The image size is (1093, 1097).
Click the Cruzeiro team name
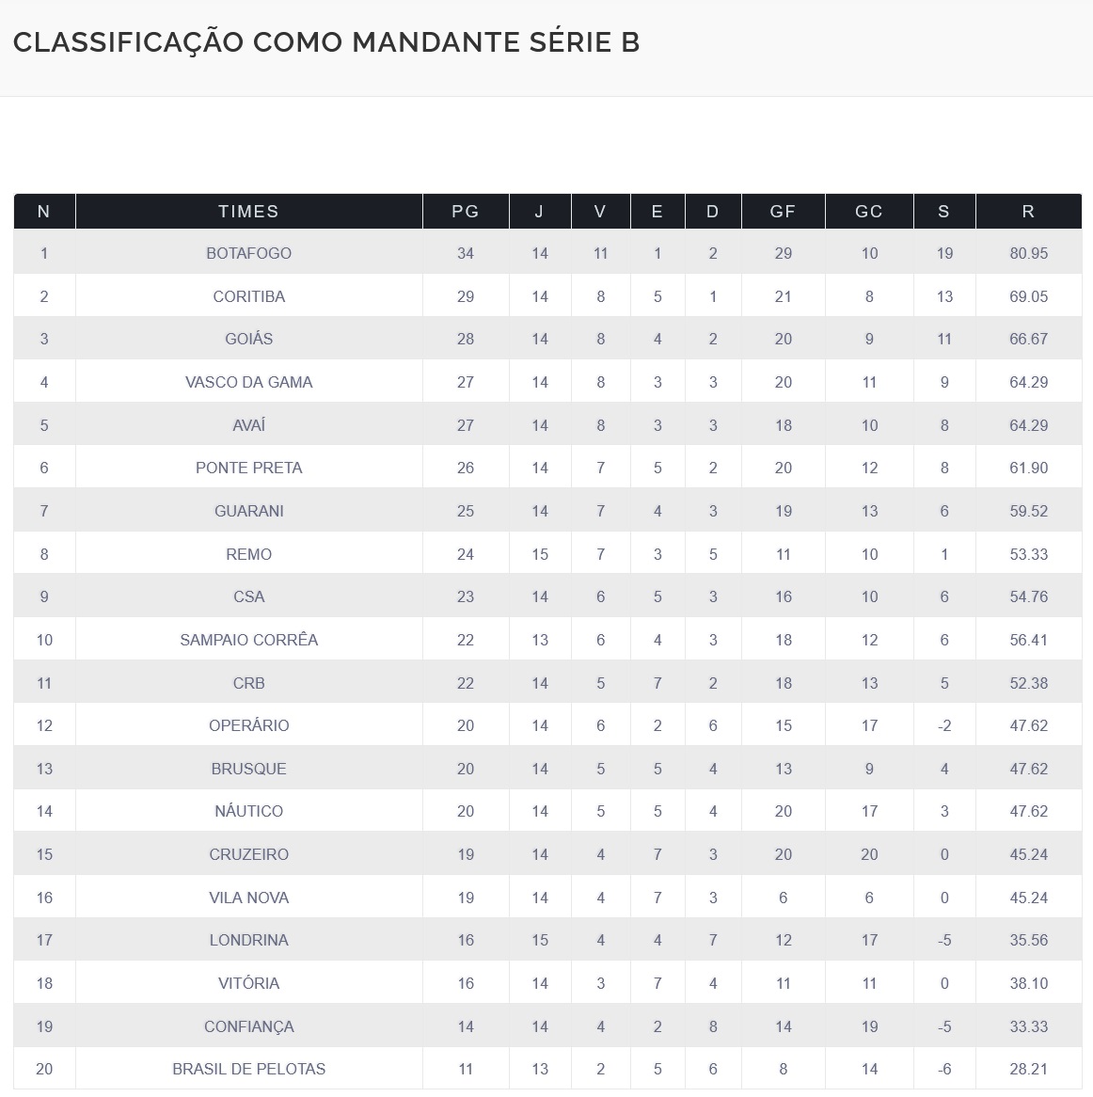pyautogui.click(x=248, y=854)
